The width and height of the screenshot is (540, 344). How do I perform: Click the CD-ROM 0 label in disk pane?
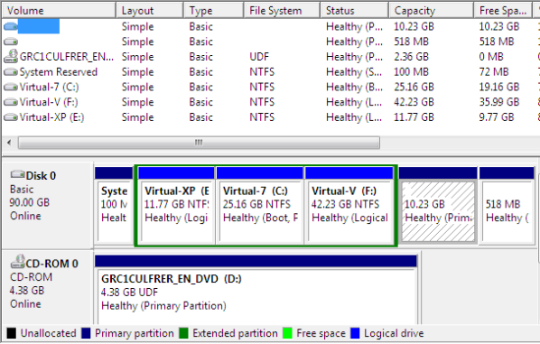[52, 264]
